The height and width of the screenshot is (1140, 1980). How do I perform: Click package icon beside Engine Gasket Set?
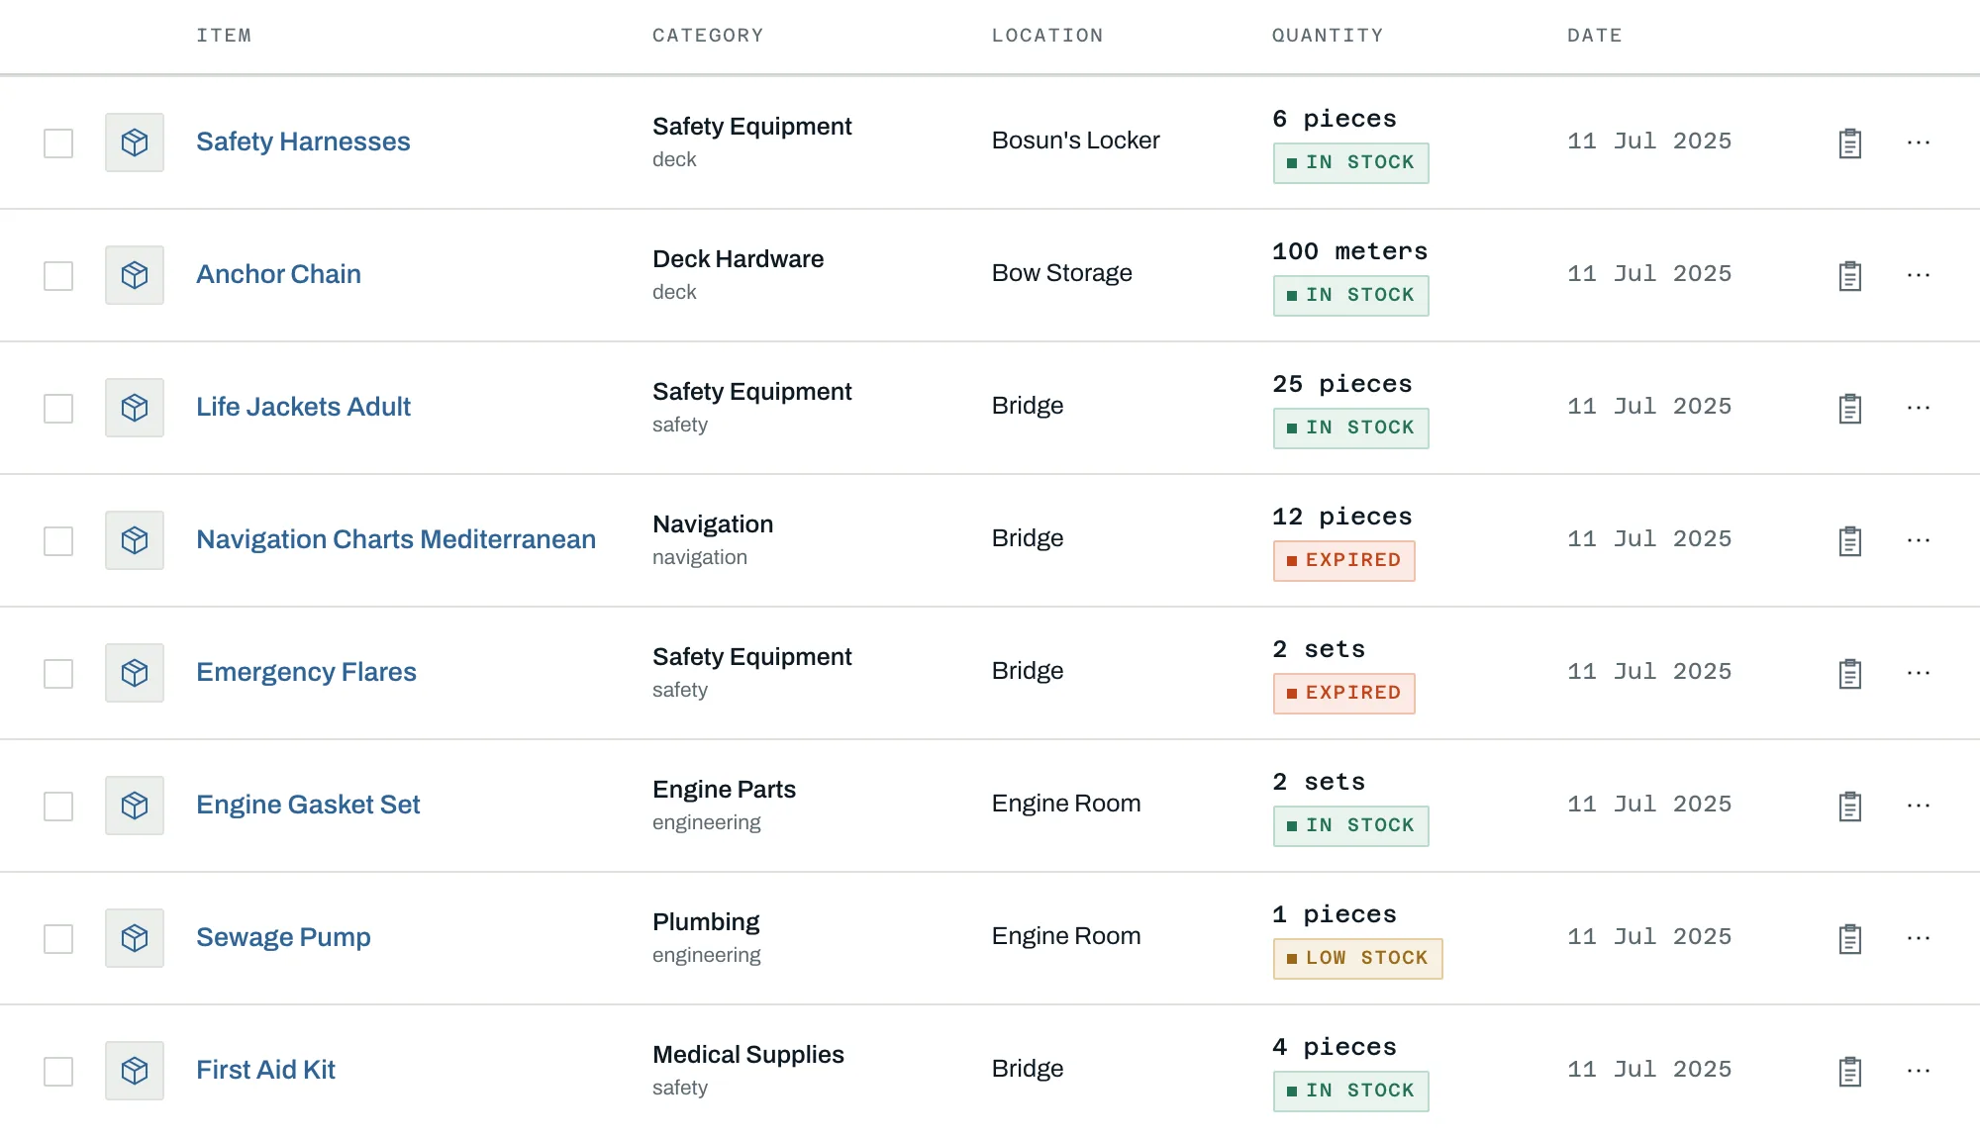tap(135, 806)
